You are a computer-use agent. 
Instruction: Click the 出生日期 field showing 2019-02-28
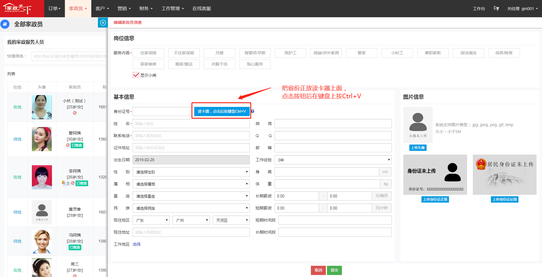pos(191,160)
